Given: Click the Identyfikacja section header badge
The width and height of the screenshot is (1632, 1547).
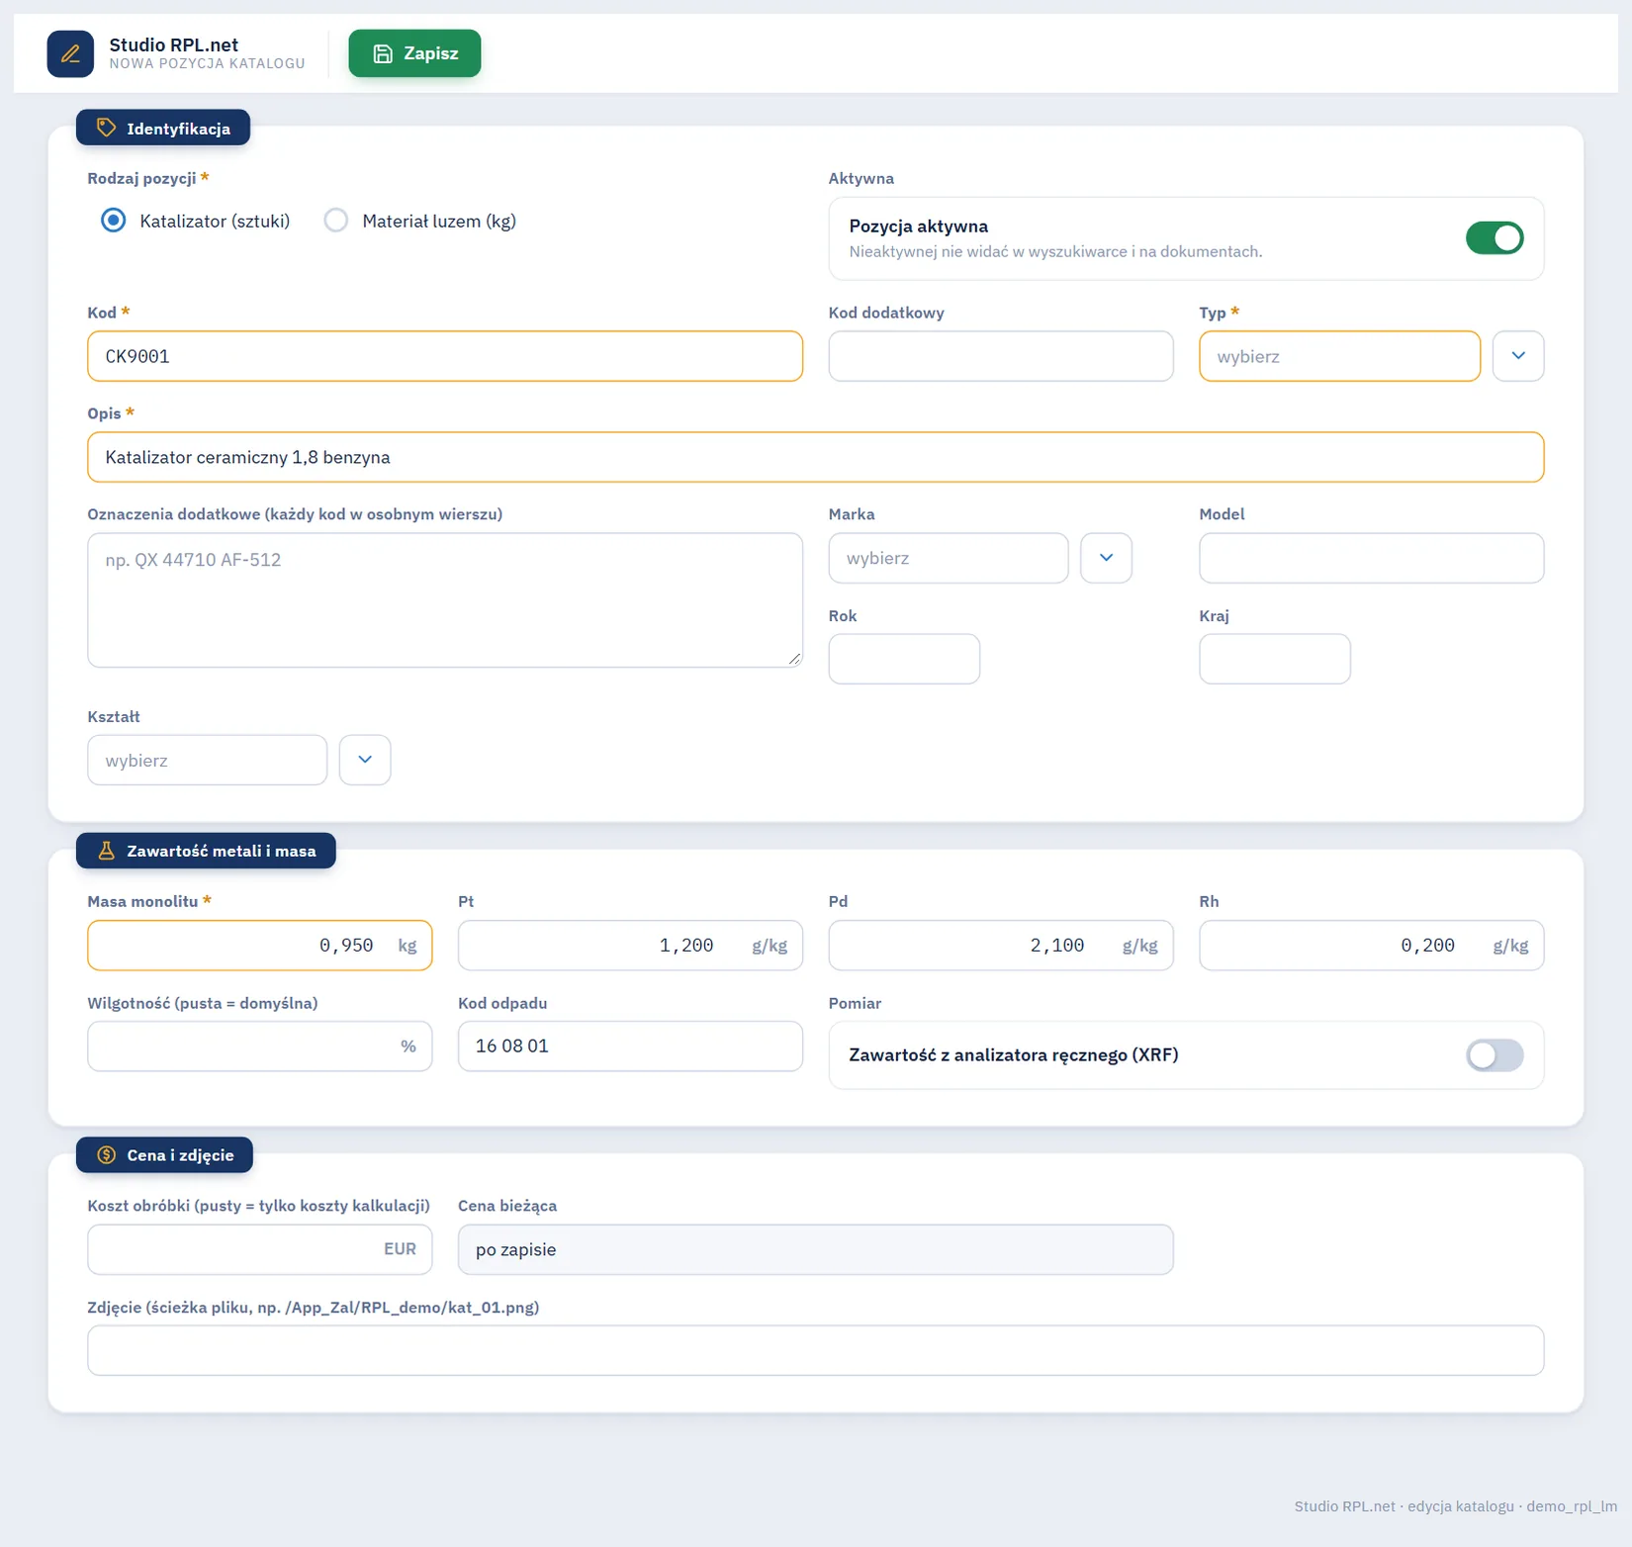Looking at the screenshot, I should pyautogui.click(x=163, y=128).
